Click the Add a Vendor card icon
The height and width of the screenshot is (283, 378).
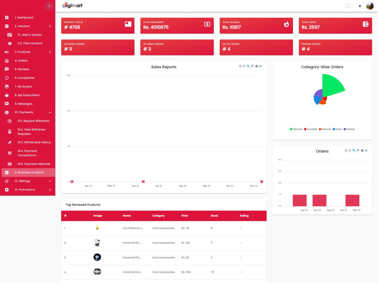pyautogui.click(x=10, y=35)
